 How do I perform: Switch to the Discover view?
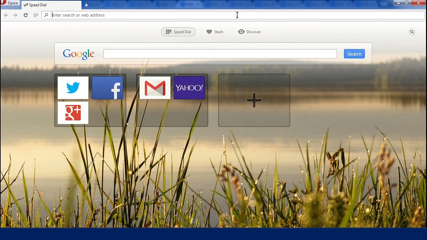click(250, 32)
